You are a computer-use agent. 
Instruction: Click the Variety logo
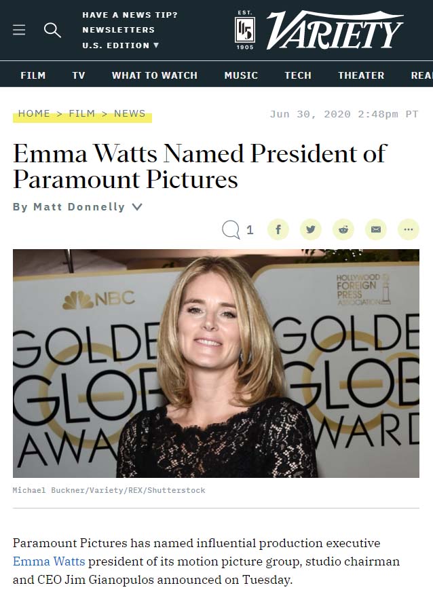[x=319, y=30]
